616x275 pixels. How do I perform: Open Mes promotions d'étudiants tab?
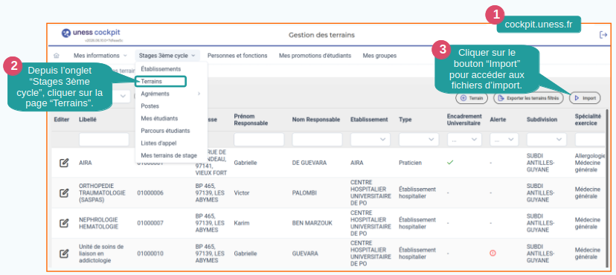[315, 56]
